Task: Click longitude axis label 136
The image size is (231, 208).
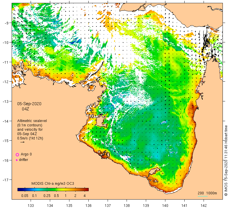Action: click(x=89, y=205)
